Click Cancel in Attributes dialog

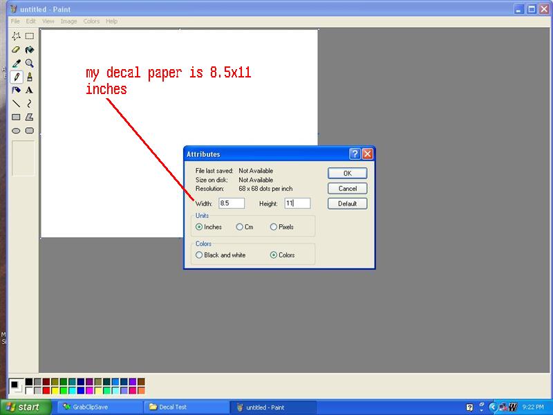[348, 188]
